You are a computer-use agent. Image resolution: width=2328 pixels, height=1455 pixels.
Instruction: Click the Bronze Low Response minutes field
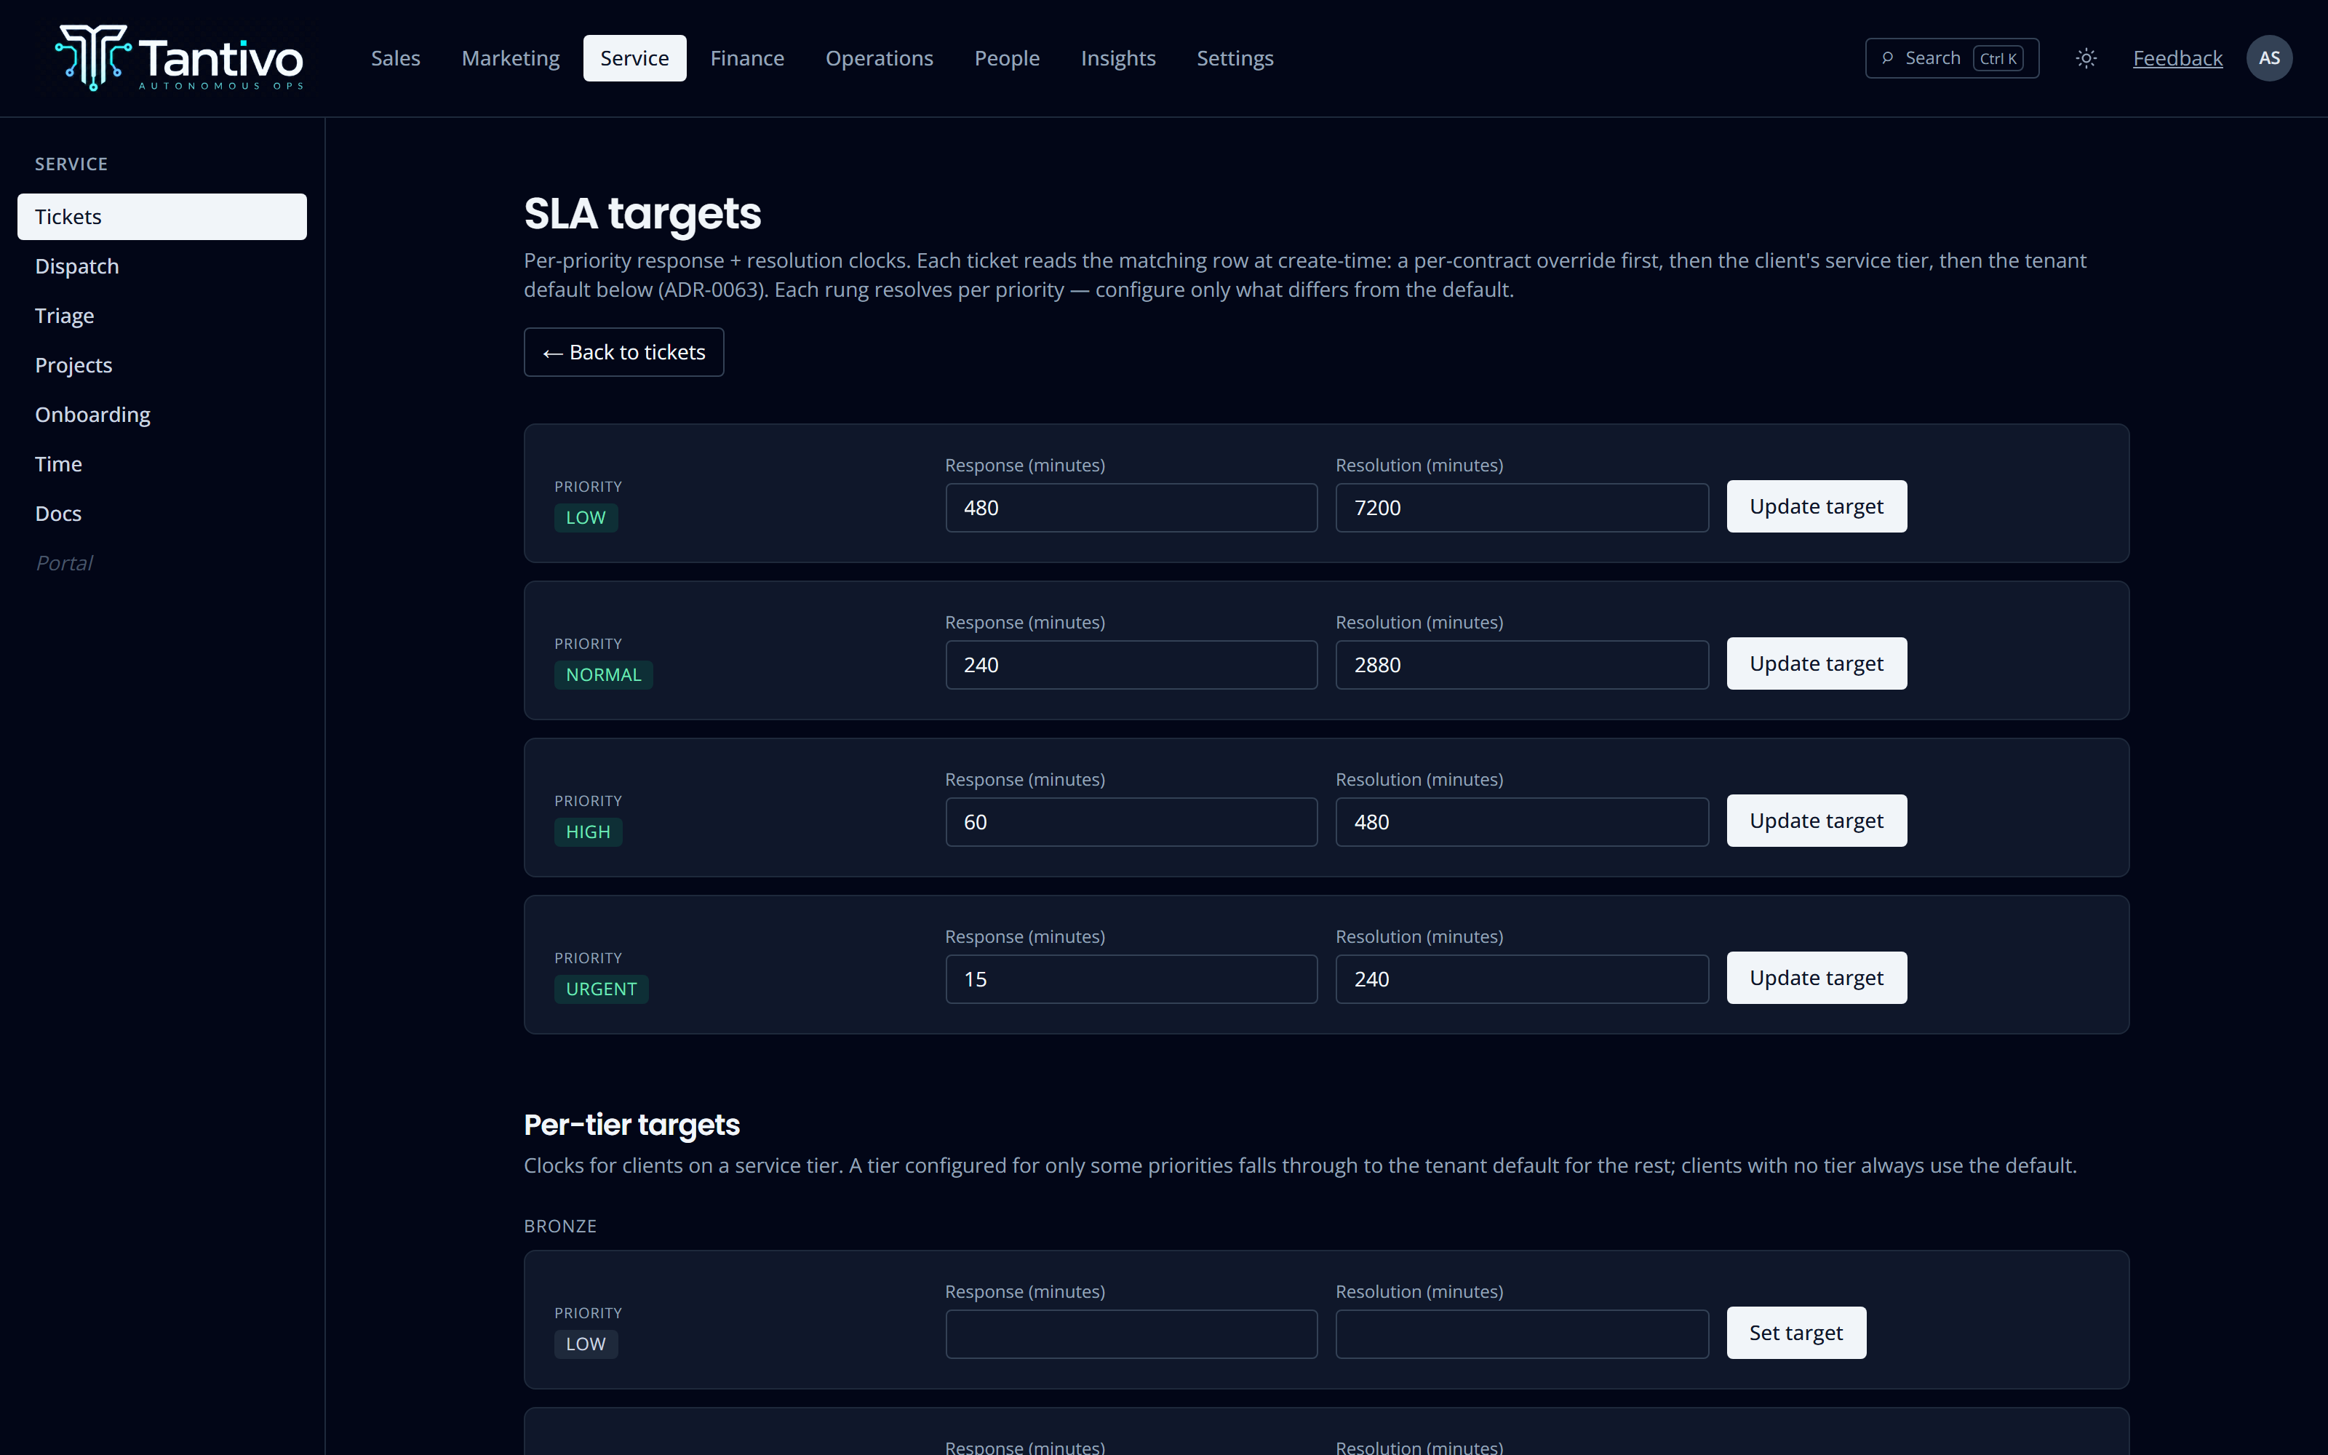click(1131, 1335)
